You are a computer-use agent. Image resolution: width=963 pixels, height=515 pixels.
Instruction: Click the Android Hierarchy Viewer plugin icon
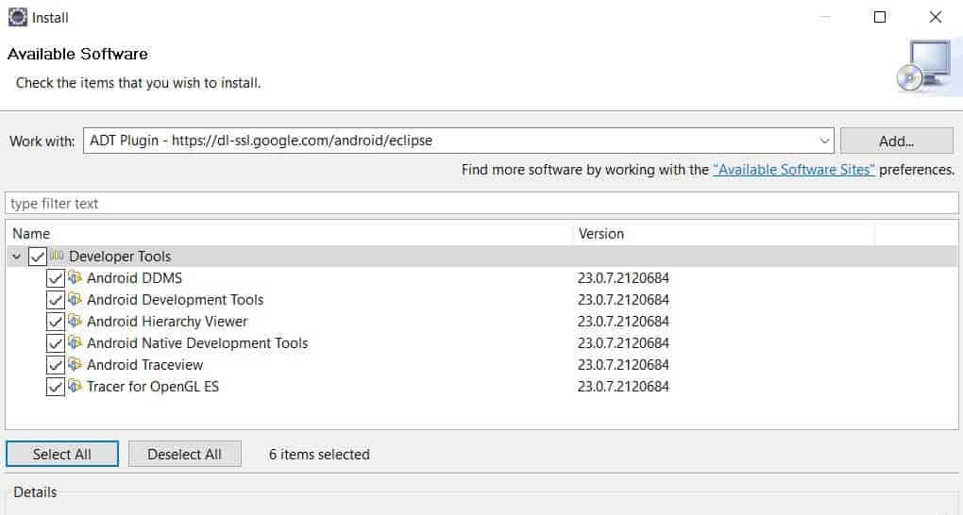(75, 321)
